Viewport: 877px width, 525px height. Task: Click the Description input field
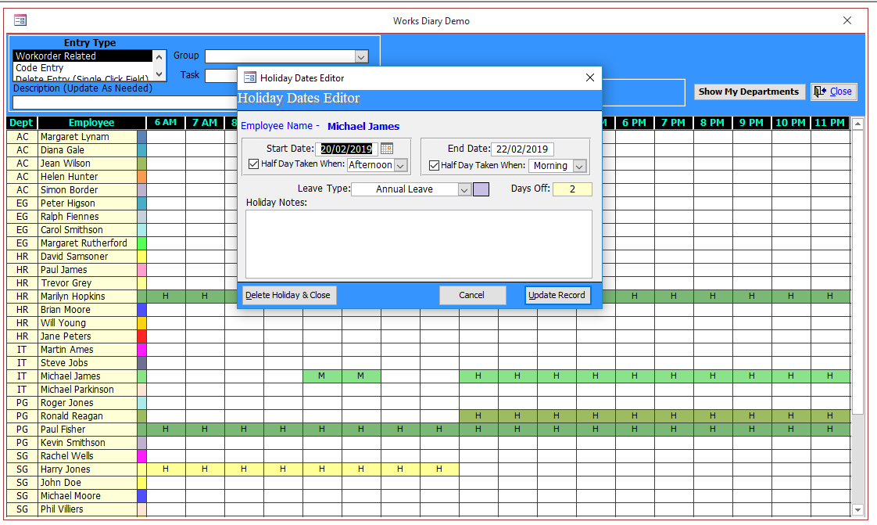pyautogui.click(x=125, y=102)
